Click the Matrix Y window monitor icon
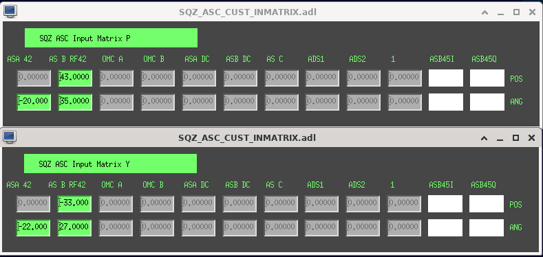The width and height of the screenshot is (543, 257). coord(10,137)
